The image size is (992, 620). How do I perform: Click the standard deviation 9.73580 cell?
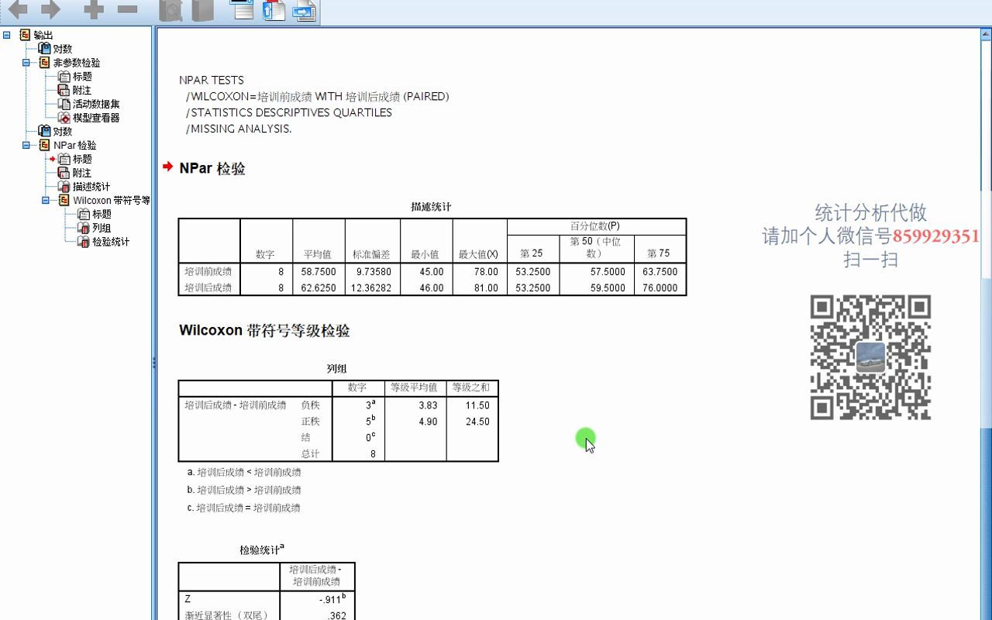coord(373,272)
